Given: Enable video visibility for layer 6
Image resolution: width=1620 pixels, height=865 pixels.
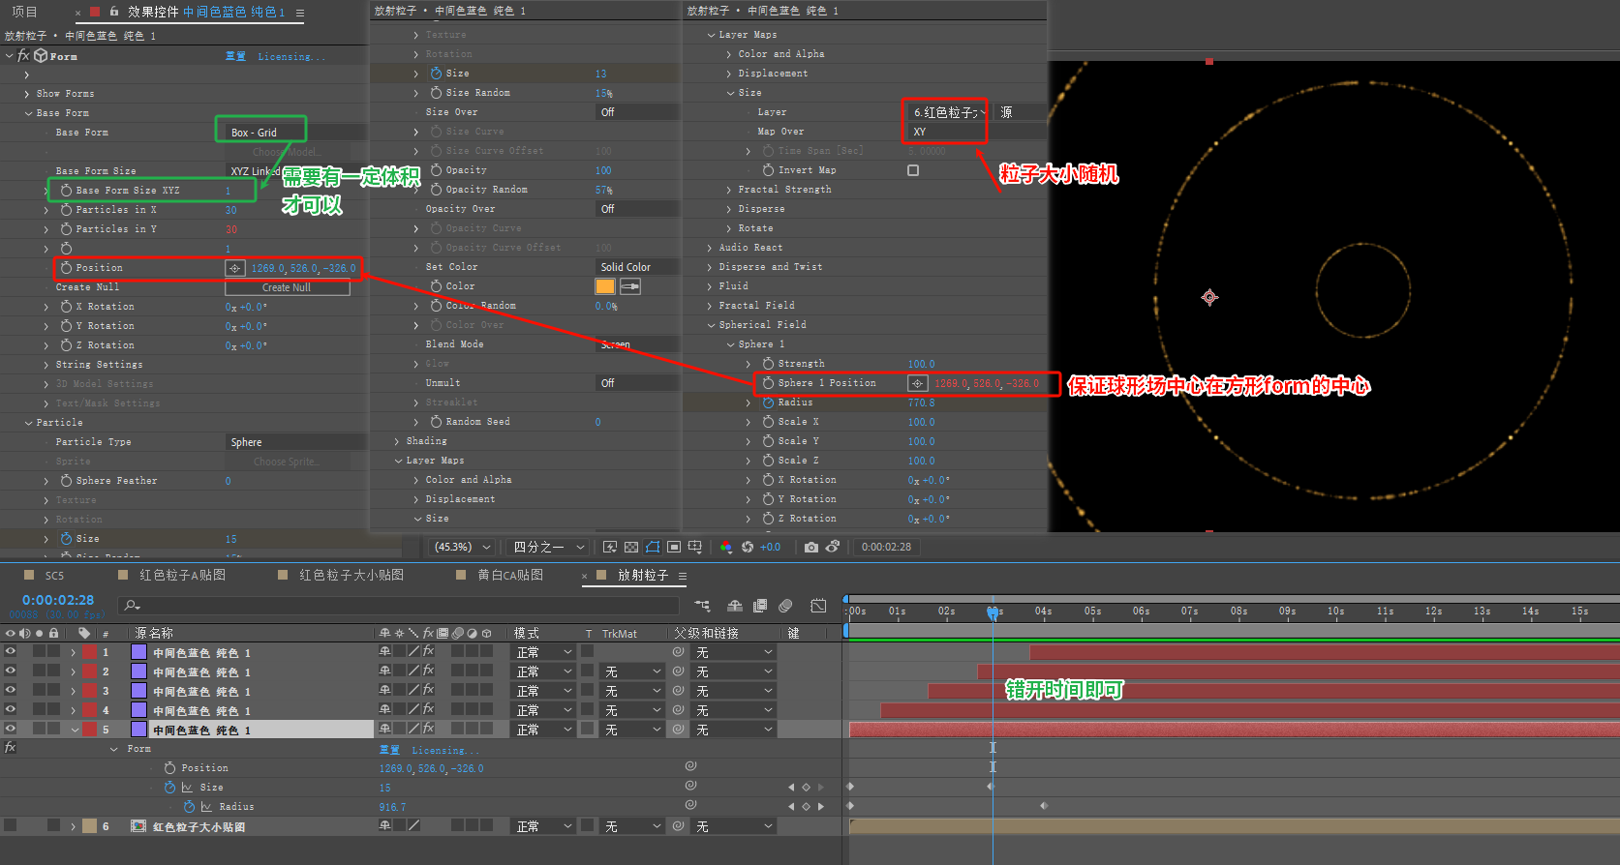Looking at the screenshot, I should pos(11,826).
